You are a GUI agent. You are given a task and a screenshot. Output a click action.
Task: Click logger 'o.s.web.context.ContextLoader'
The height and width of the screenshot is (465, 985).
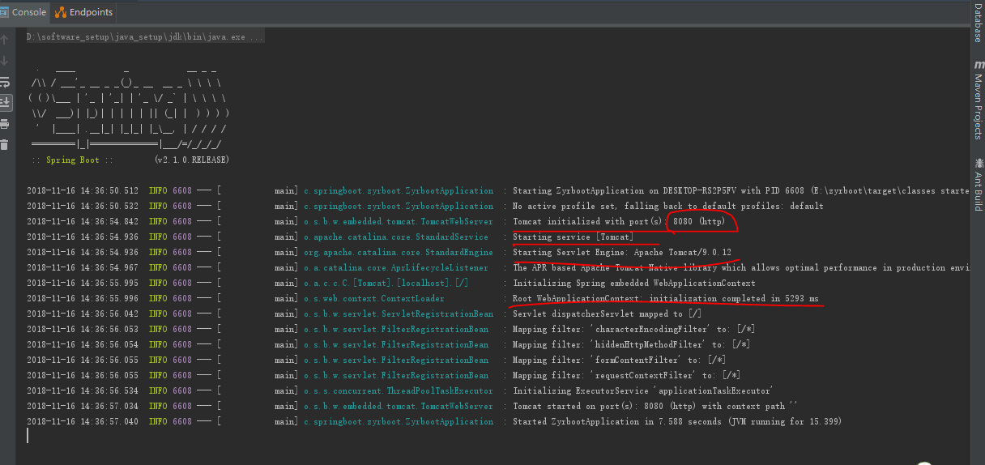coord(374,299)
